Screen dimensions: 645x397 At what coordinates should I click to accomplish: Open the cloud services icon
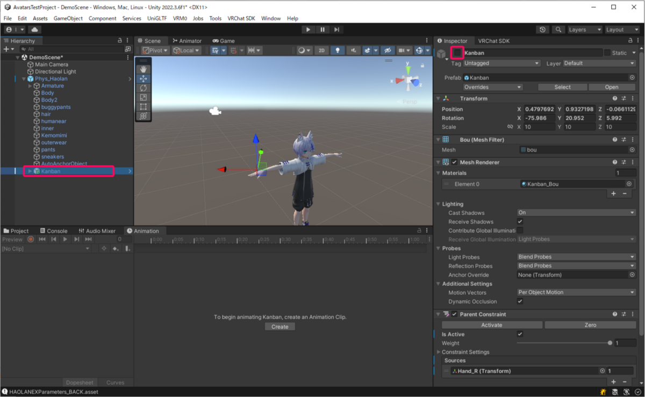[34, 30]
